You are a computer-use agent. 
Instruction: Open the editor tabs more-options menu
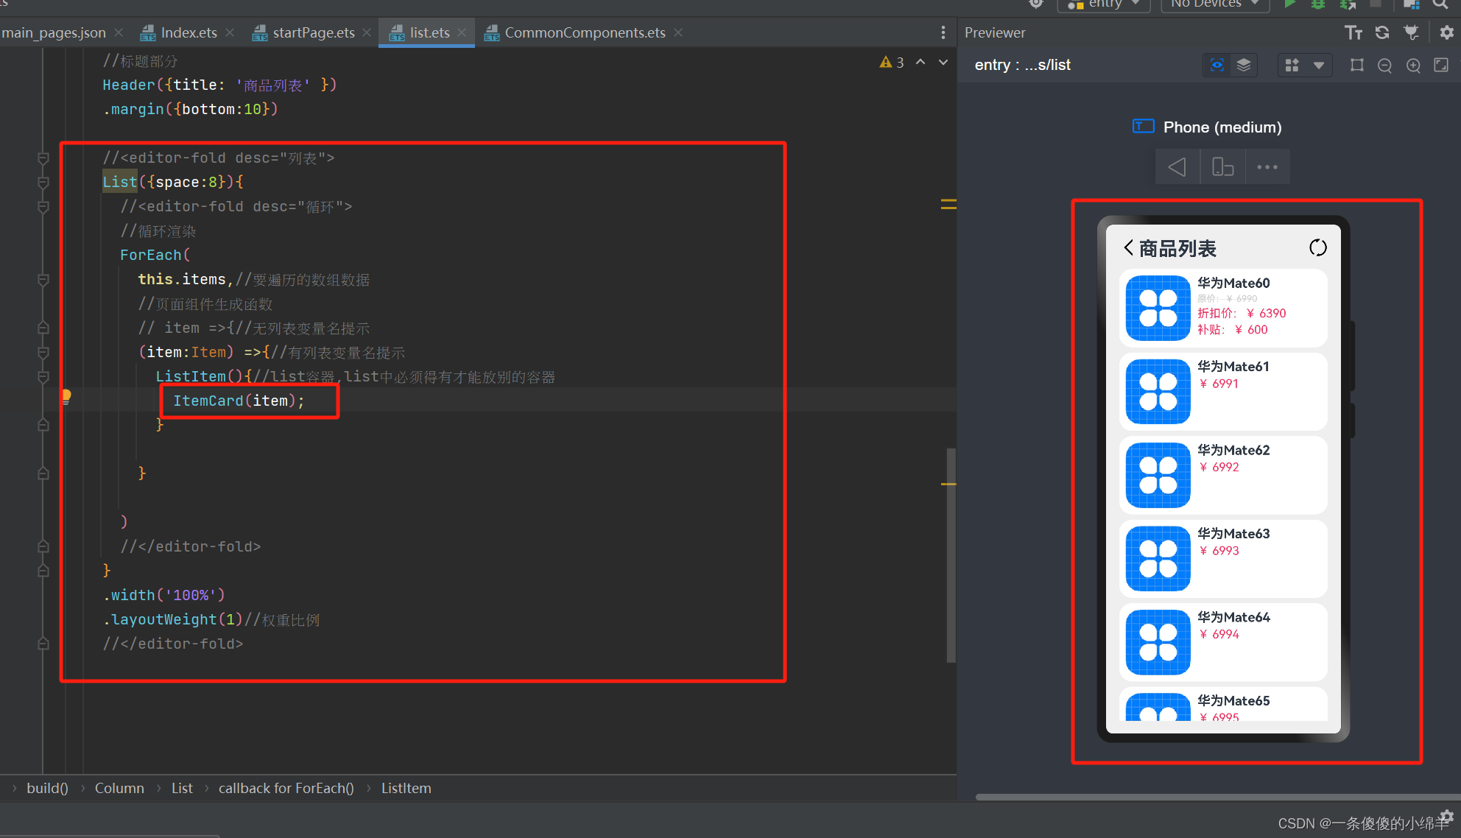tap(943, 32)
